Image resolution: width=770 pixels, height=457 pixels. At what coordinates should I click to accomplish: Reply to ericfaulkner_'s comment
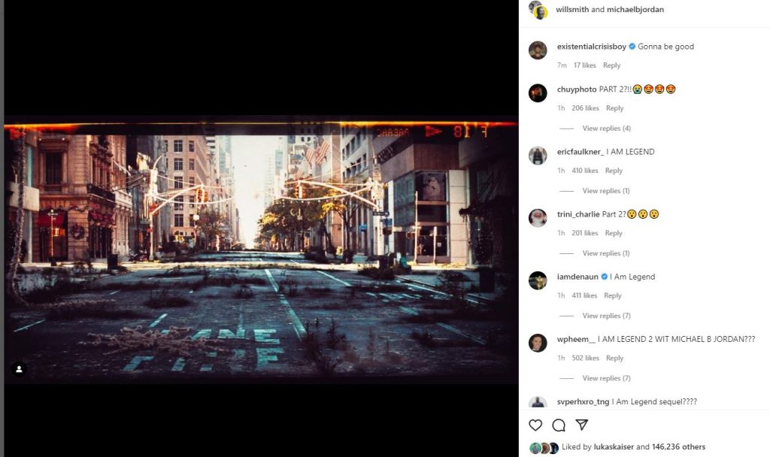point(614,171)
